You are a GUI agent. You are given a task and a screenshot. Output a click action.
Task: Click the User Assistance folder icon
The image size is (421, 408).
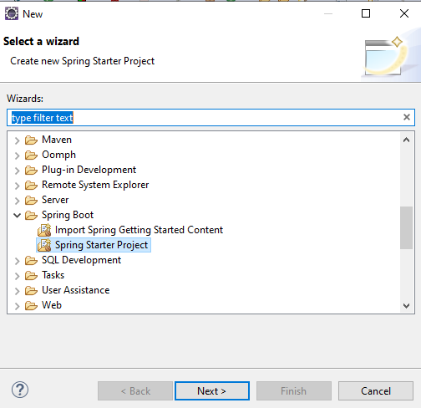click(31, 290)
